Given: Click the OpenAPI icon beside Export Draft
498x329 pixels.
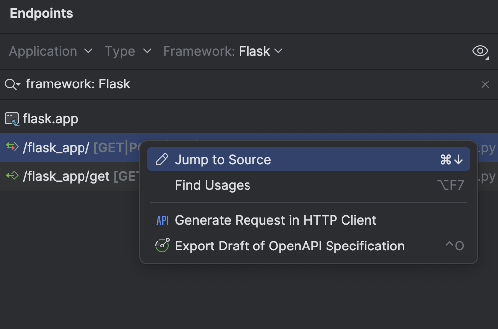Looking at the screenshot, I should click(162, 246).
